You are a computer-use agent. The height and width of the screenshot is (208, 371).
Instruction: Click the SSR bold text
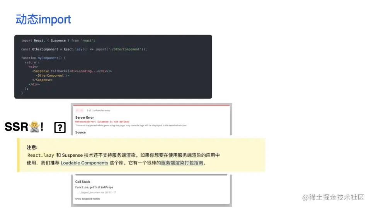17,127
